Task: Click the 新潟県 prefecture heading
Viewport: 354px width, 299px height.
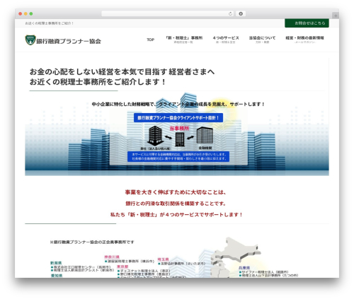Action: pos(56,263)
